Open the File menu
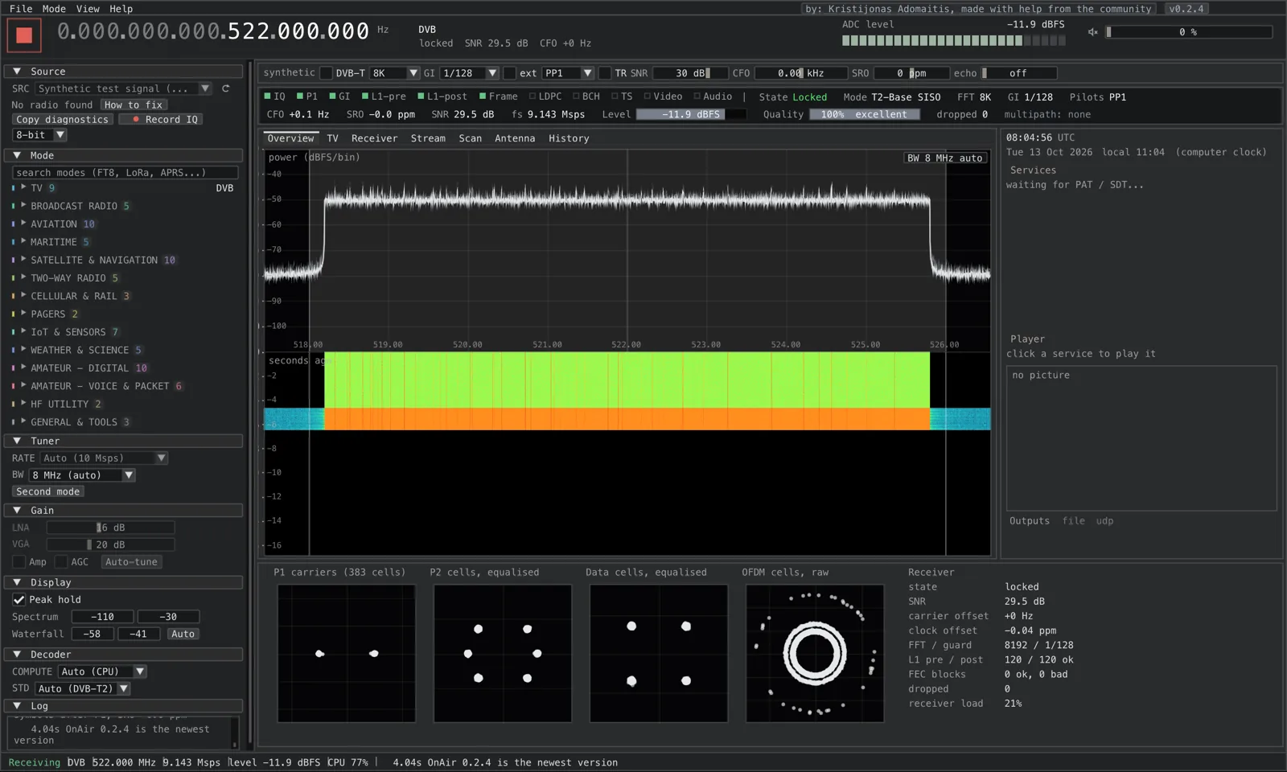Screen dimensions: 1287x772 point(21,8)
